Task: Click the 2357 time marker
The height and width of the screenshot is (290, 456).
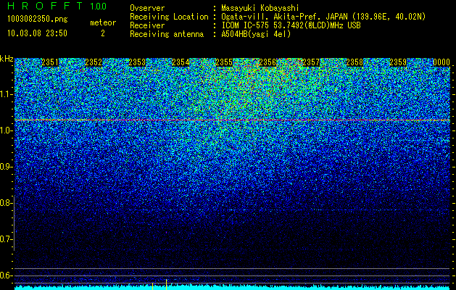Action: coord(311,62)
